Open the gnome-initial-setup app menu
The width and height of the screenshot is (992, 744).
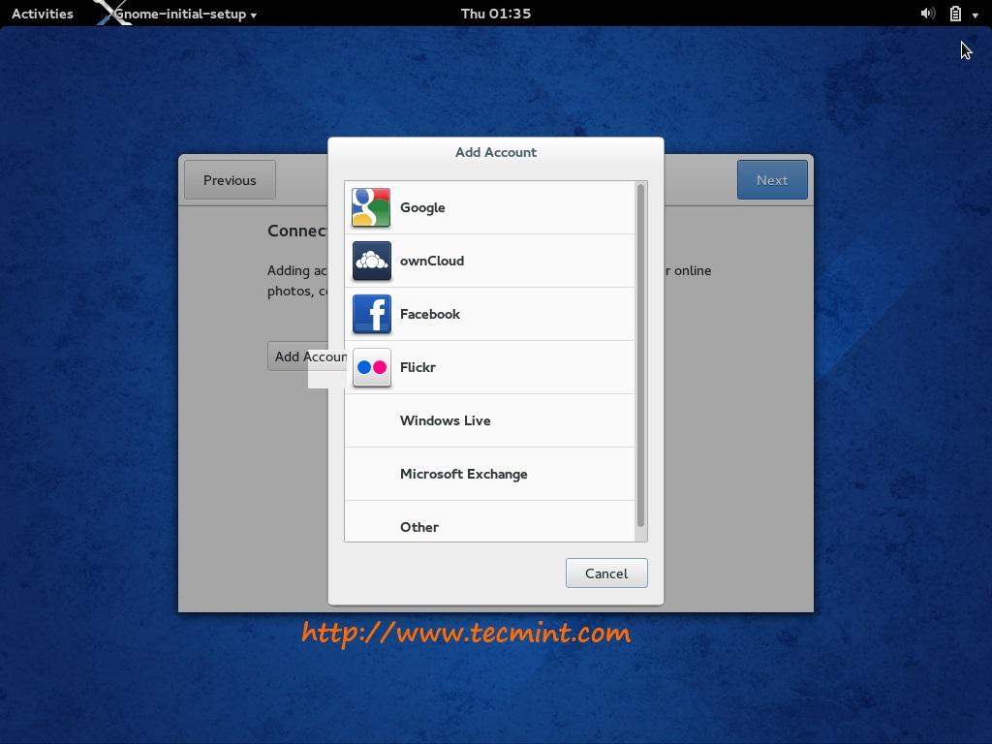[184, 14]
